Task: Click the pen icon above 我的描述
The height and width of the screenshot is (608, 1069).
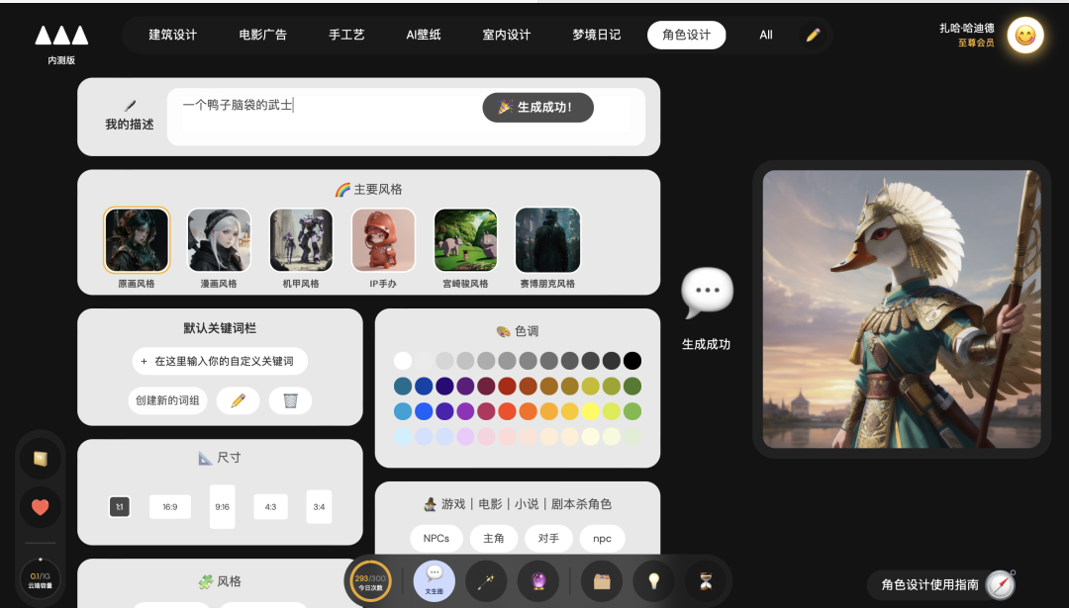Action: (130, 106)
